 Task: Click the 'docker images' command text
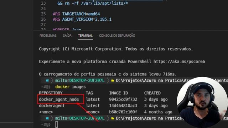click(71, 87)
